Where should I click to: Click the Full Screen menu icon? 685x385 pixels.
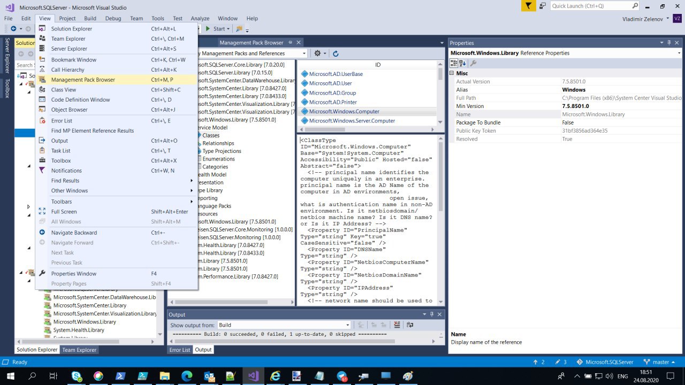pyautogui.click(x=42, y=212)
